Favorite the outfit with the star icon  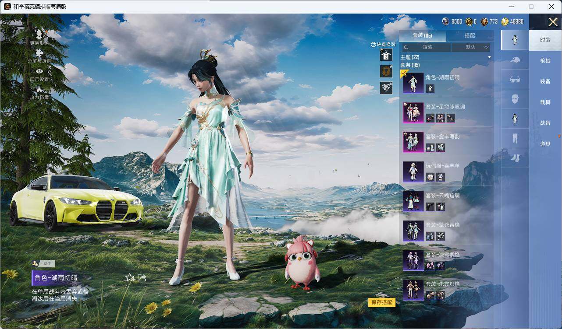click(x=130, y=277)
